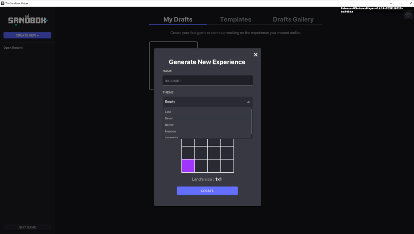Minimize the Sandbox Maker window
The image size is (414, 234).
[x=391, y=3]
